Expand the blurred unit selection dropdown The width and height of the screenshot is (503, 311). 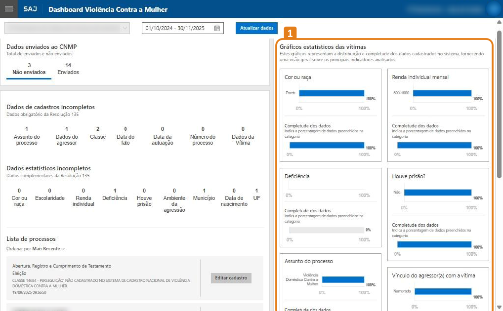tap(67, 29)
